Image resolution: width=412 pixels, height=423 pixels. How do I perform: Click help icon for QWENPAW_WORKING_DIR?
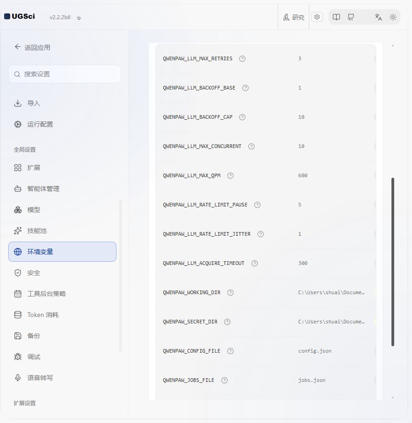coord(230,293)
